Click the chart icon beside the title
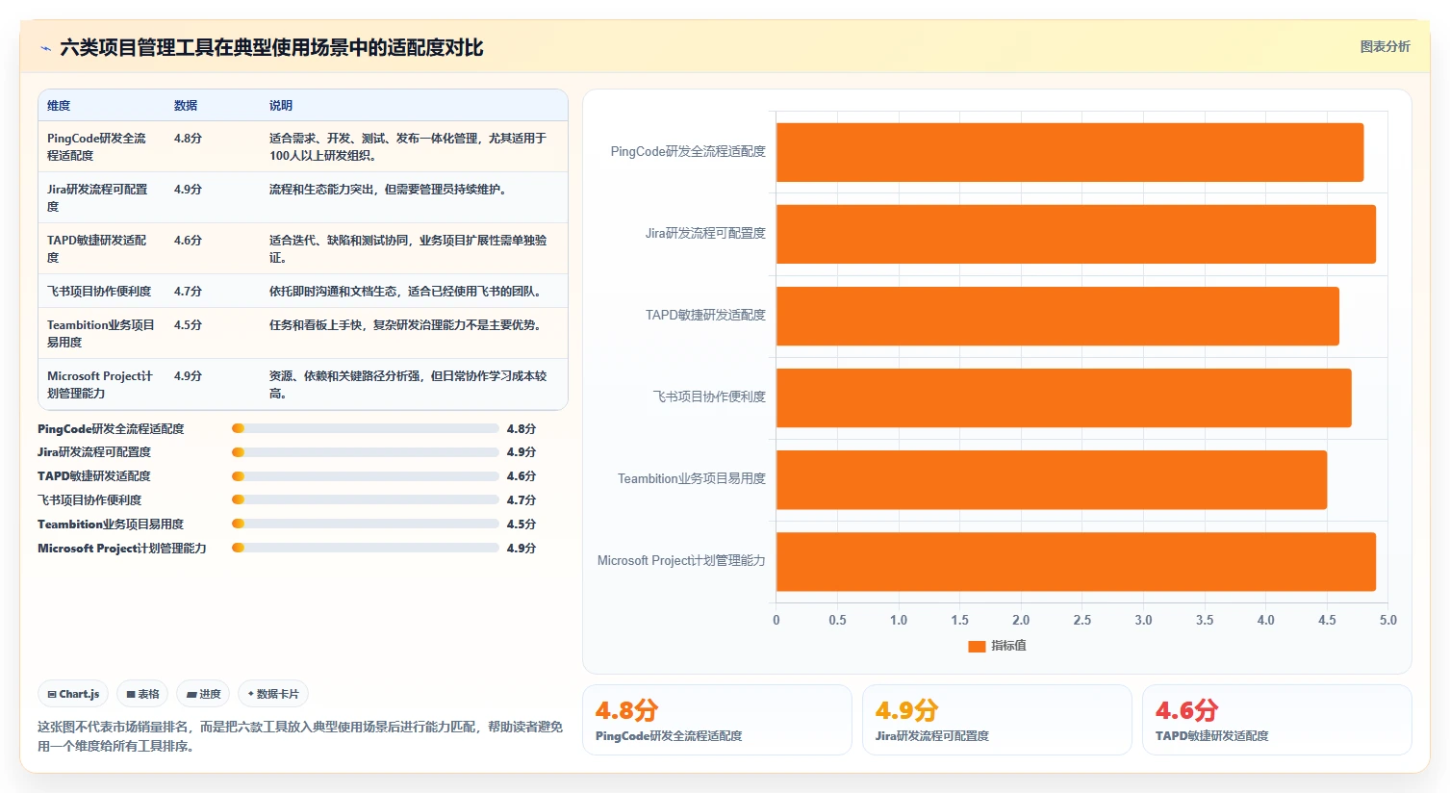The width and height of the screenshot is (1450, 793). [45, 48]
